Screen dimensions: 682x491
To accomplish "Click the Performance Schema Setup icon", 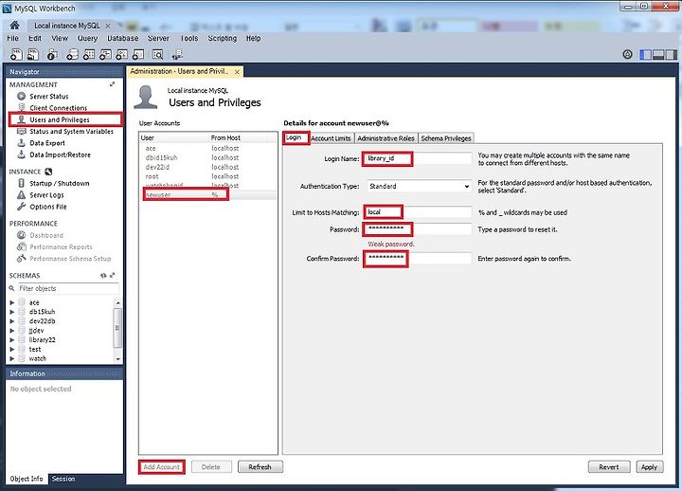I will click(21, 259).
